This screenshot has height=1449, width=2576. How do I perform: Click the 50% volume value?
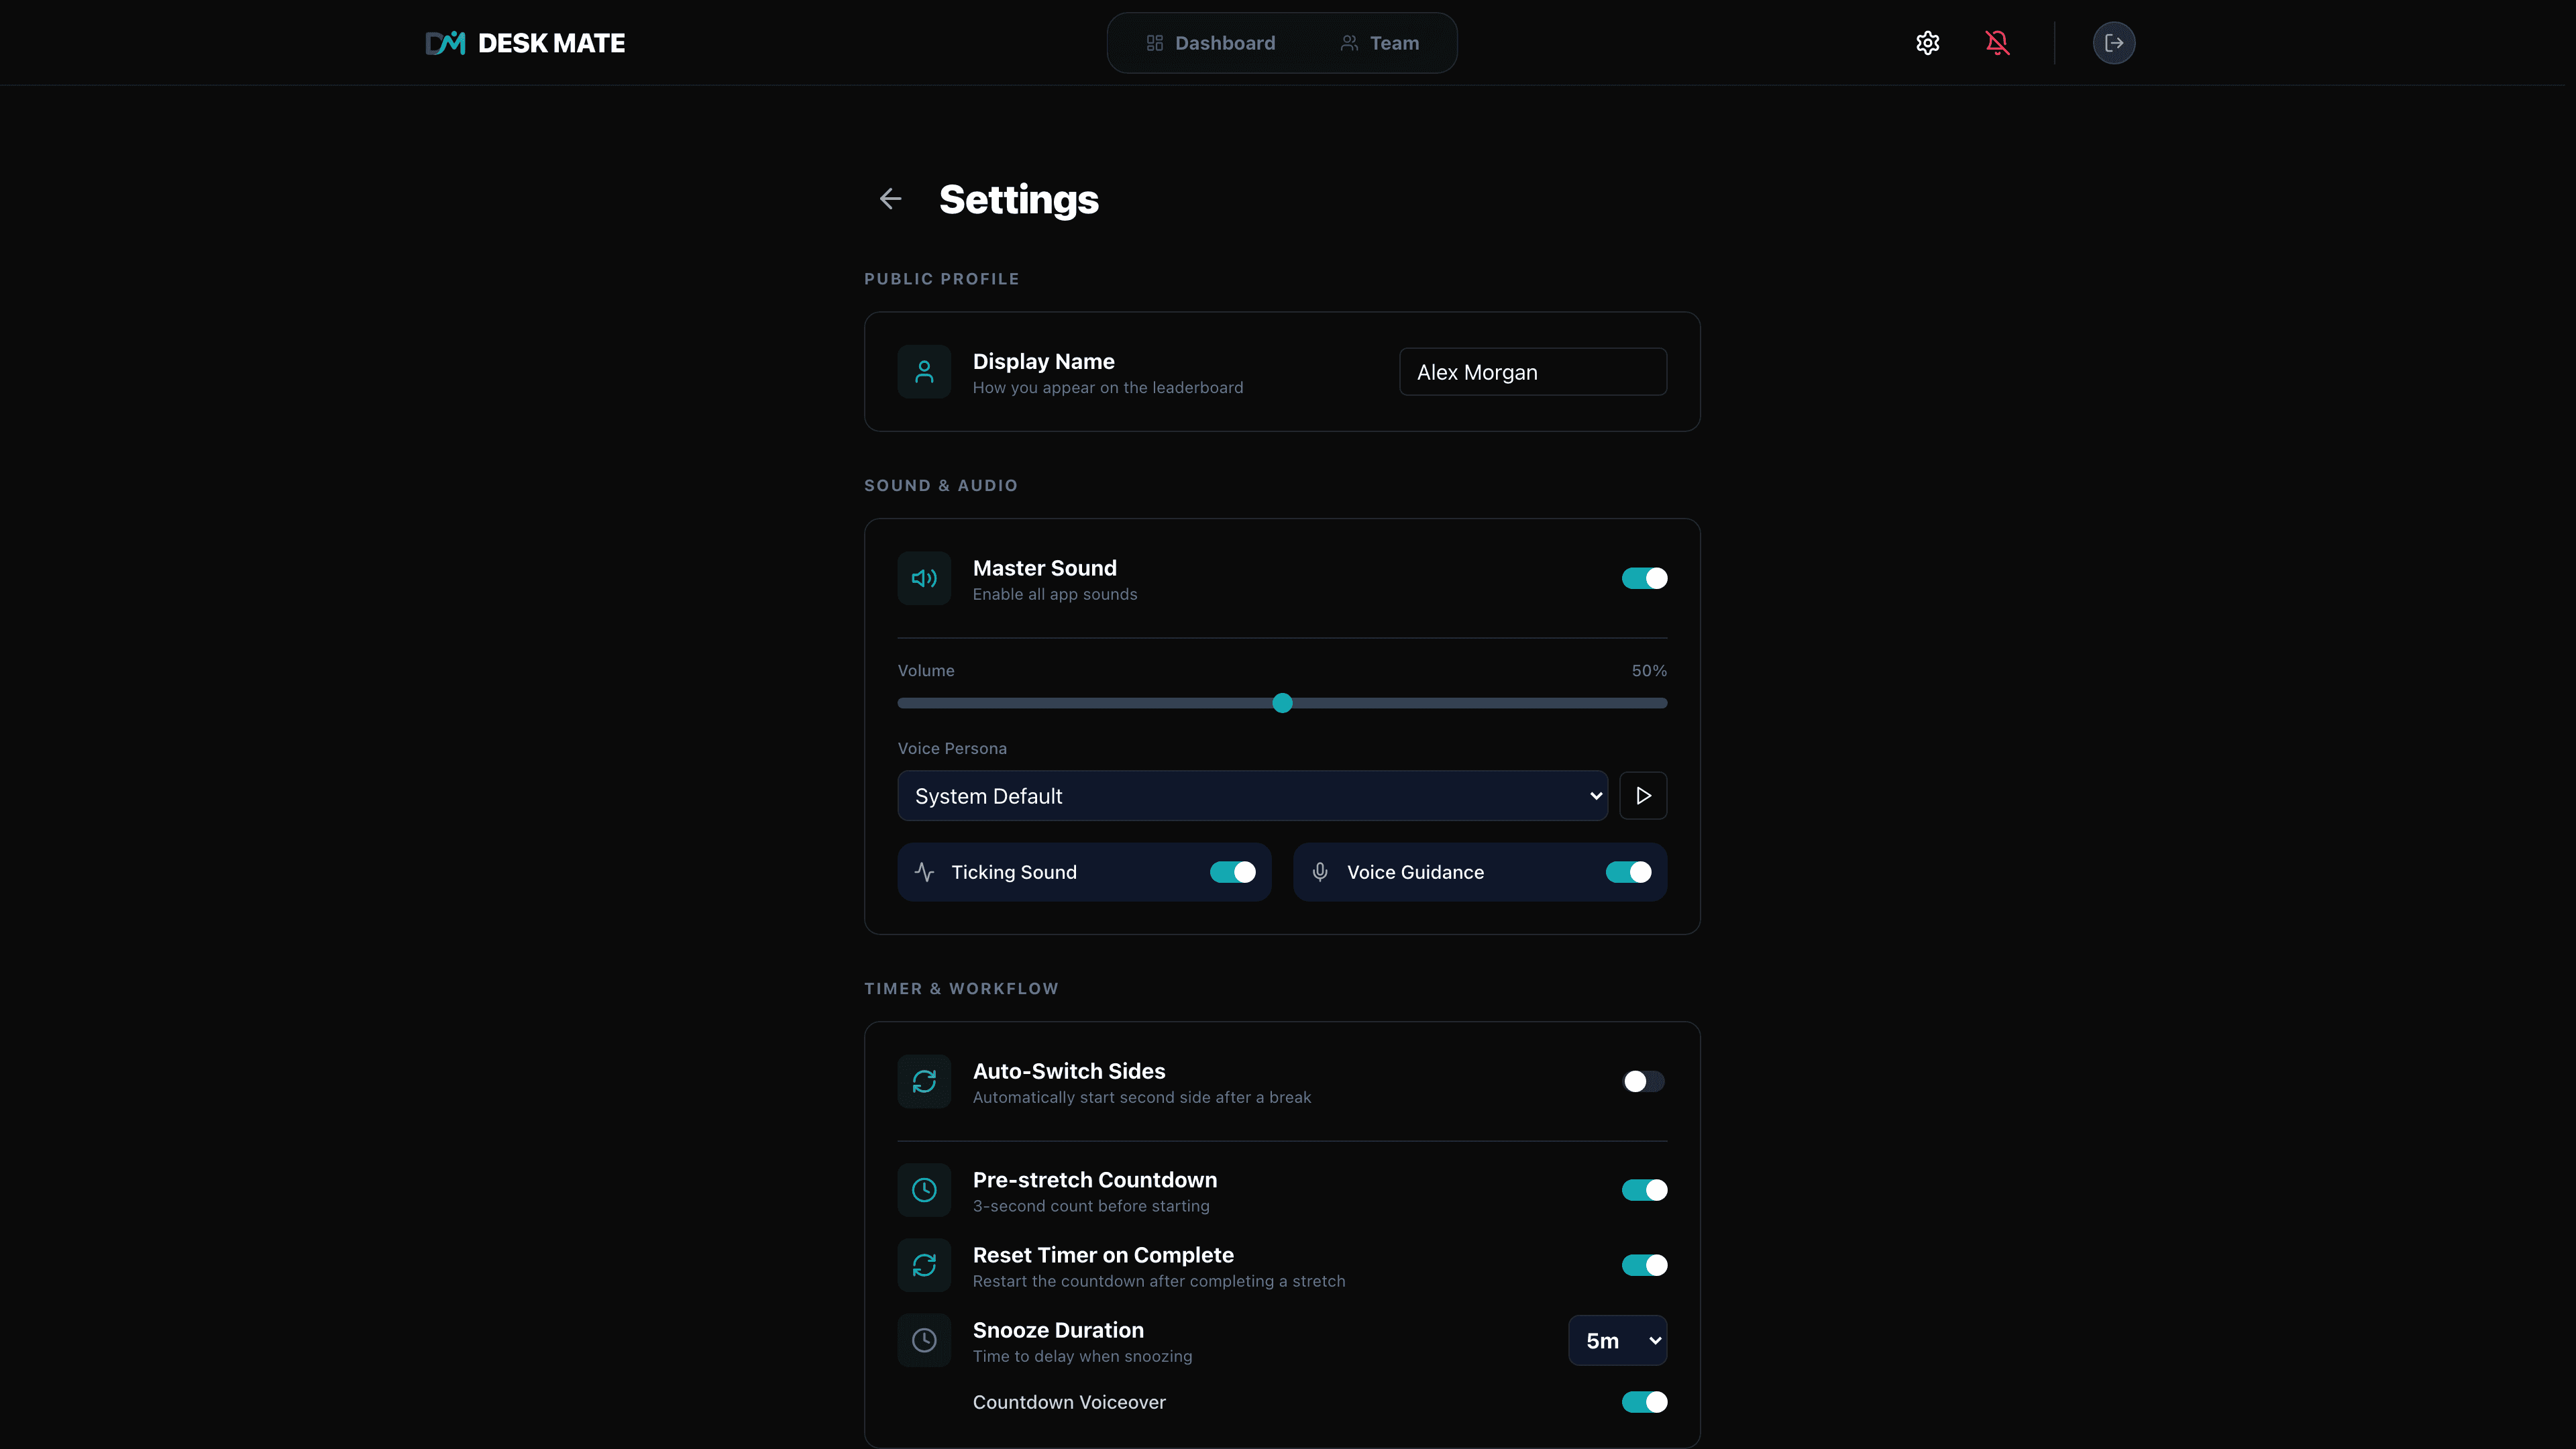(1649, 671)
